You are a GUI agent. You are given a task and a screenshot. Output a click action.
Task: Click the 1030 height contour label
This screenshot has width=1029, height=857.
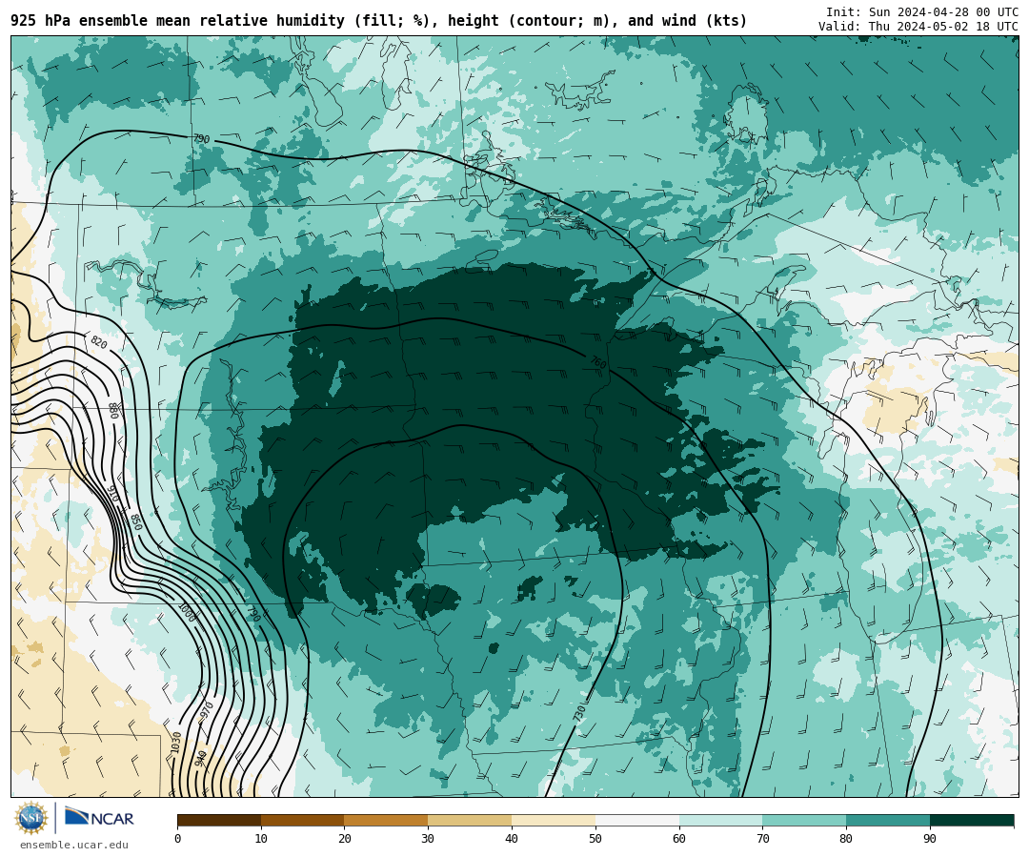point(176,743)
